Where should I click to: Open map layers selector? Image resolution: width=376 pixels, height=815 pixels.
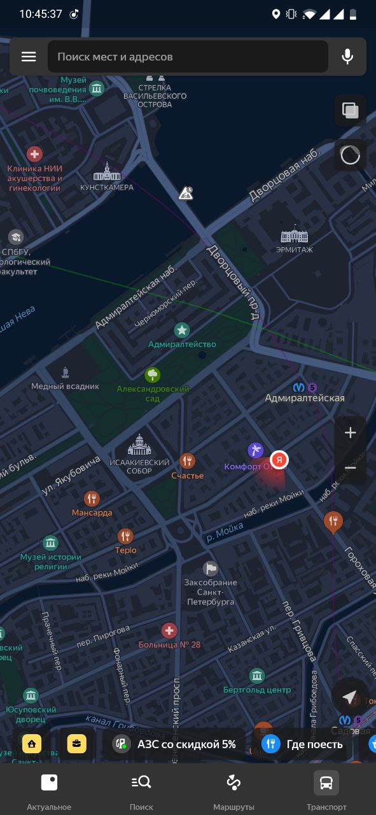click(x=351, y=110)
